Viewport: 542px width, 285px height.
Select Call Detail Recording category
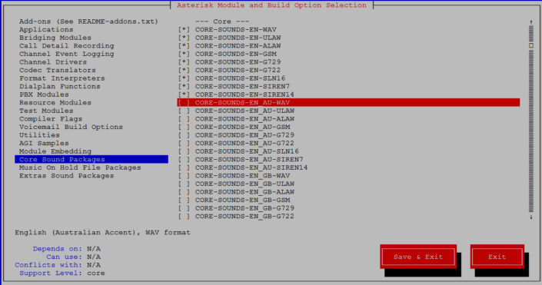click(67, 46)
